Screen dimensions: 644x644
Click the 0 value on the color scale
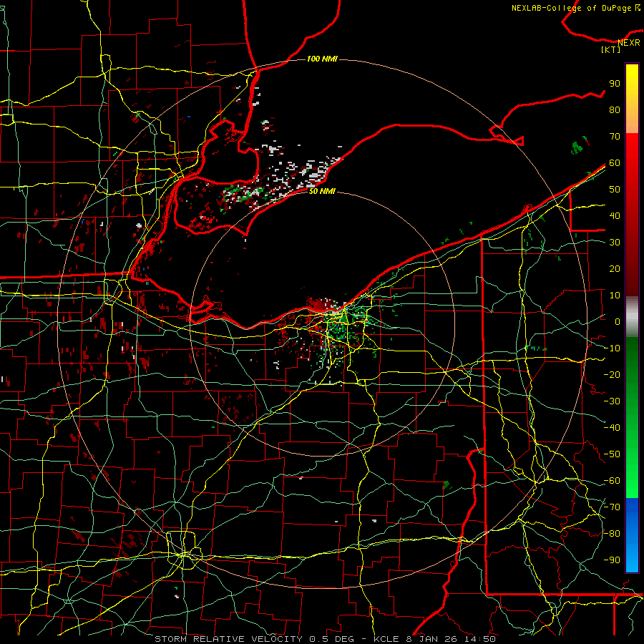pyautogui.click(x=618, y=321)
